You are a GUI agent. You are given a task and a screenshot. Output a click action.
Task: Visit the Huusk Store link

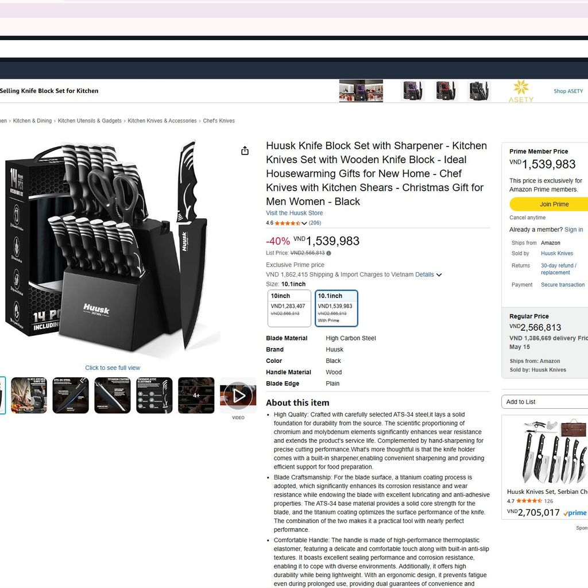[295, 213]
